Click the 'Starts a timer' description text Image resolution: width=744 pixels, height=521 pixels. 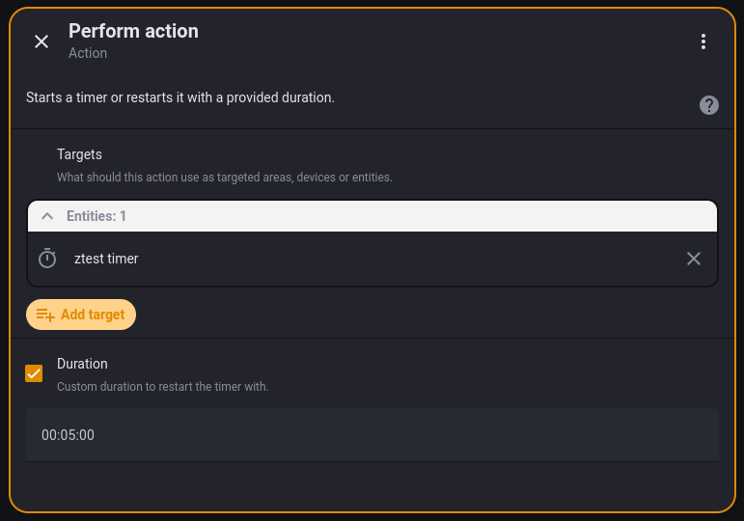pyautogui.click(x=180, y=97)
